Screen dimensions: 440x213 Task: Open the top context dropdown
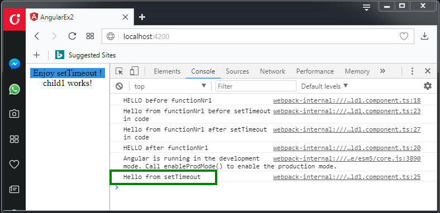pos(170,86)
